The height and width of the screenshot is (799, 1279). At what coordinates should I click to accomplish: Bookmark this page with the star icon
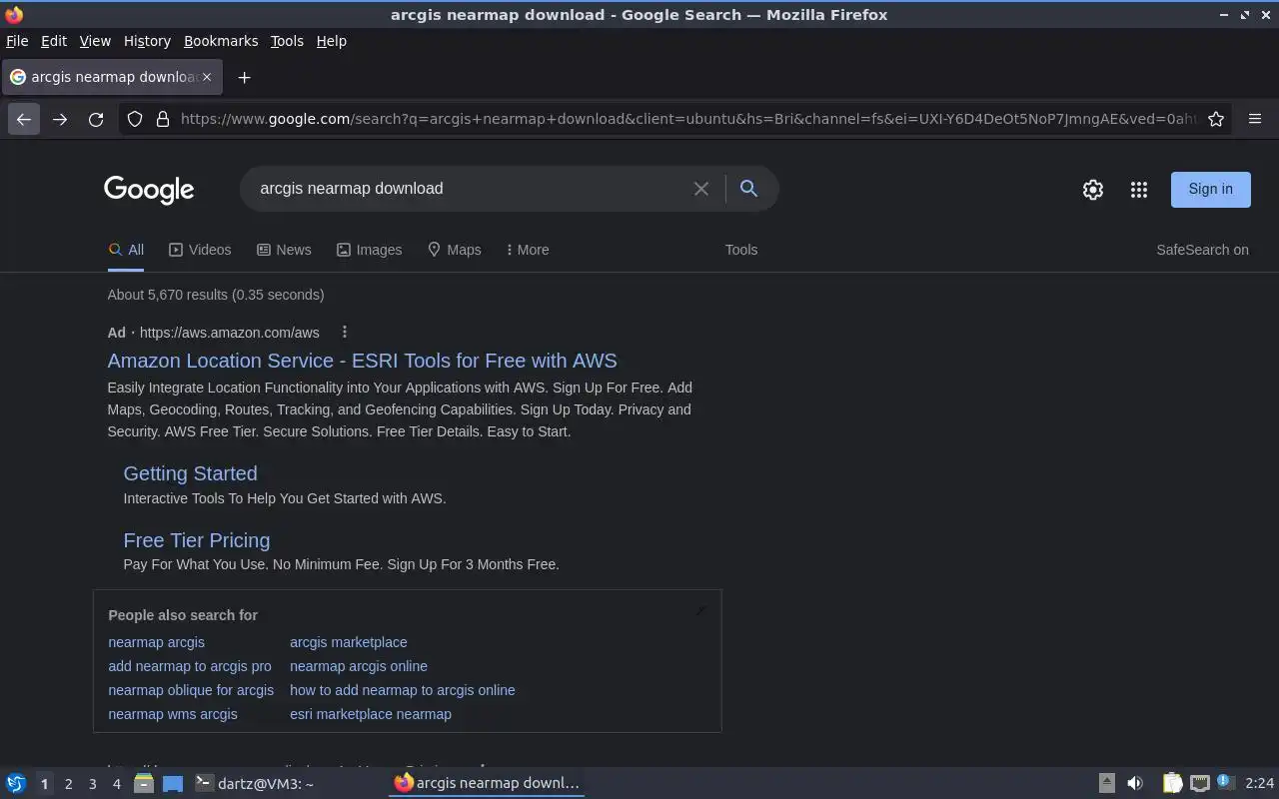point(1216,119)
